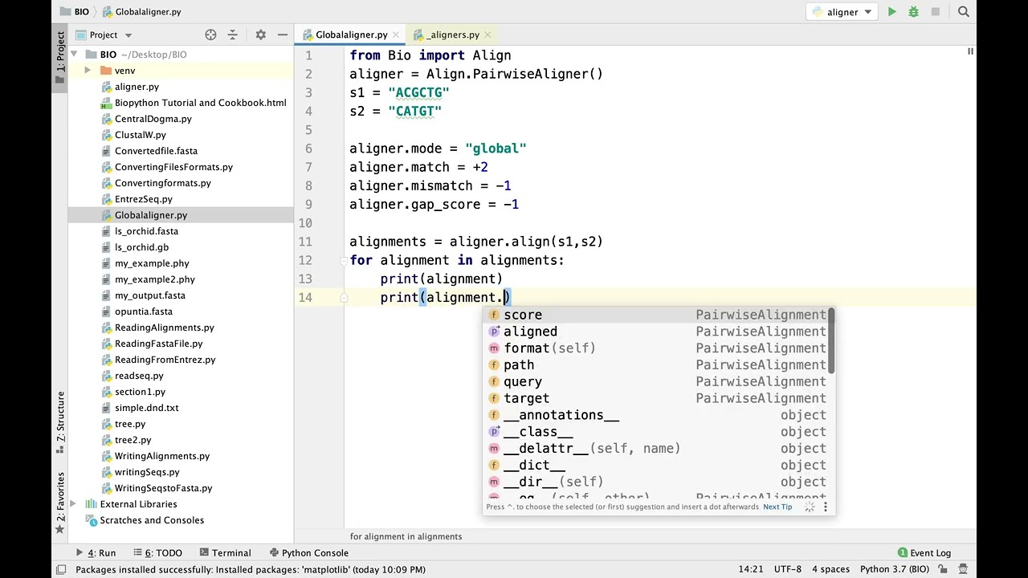
Task: Choose score completion suggestion
Action: [656, 315]
